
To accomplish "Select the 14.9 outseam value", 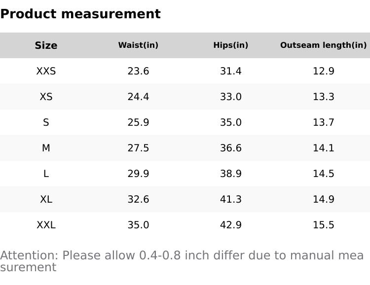I will [323, 199].
